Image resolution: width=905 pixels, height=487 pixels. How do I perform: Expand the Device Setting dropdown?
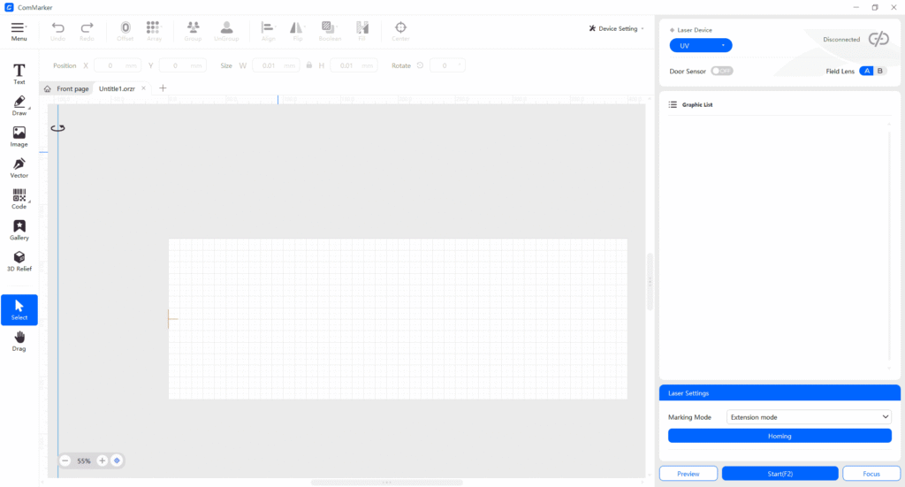pyautogui.click(x=616, y=28)
